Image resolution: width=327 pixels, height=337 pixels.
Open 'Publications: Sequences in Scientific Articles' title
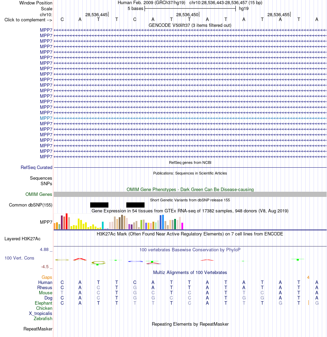click(x=190, y=173)
